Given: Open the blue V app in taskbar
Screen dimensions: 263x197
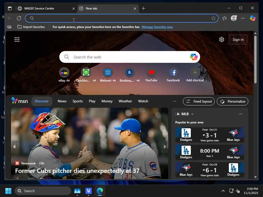Looking at the screenshot, I should pyautogui.click(x=88, y=191).
